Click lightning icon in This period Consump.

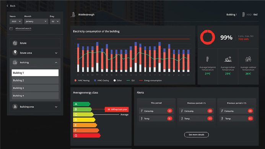coord(141,111)
